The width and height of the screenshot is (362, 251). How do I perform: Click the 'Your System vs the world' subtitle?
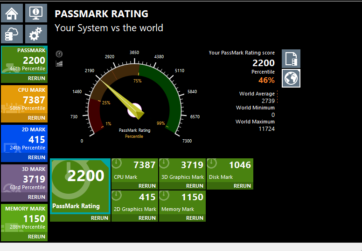pyautogui.click(x=109, y=28)
